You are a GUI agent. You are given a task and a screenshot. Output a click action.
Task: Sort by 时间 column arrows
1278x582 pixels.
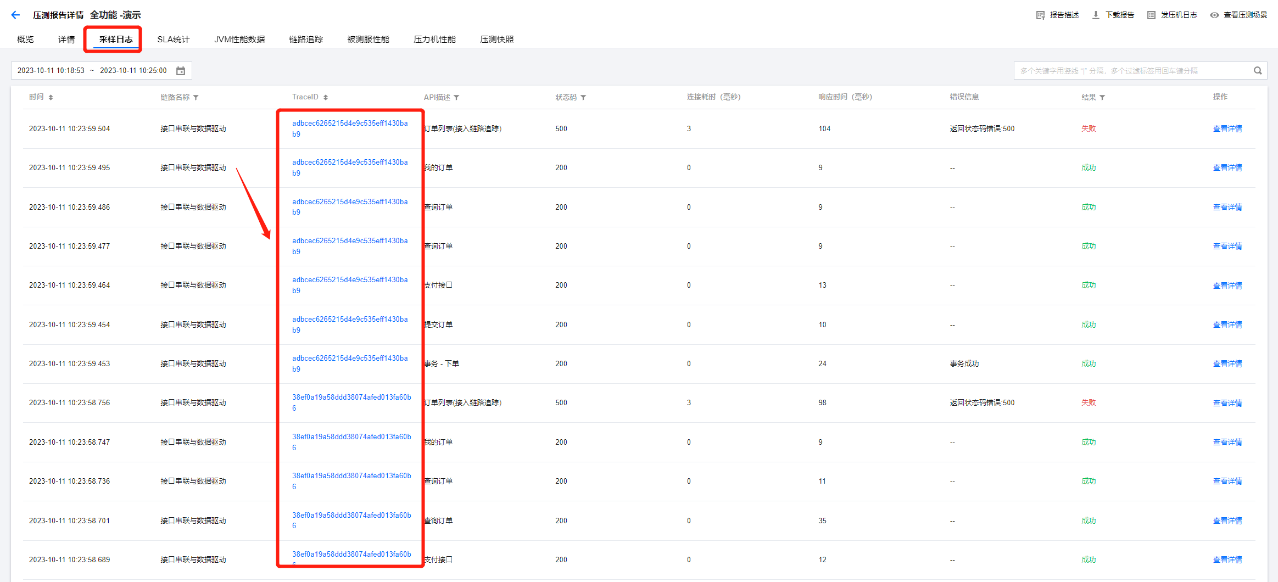tap(51, 97)
